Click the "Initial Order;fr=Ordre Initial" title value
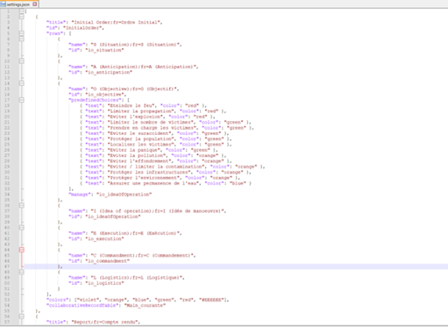 tap(117, 22)
